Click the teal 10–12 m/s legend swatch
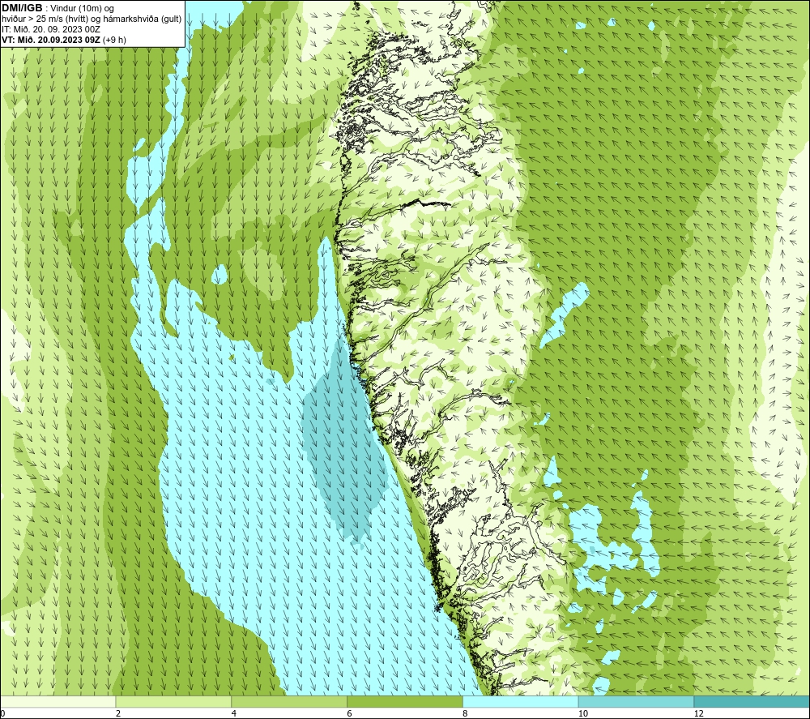Screen dimensions: 810x719 (x=637, y=701)
